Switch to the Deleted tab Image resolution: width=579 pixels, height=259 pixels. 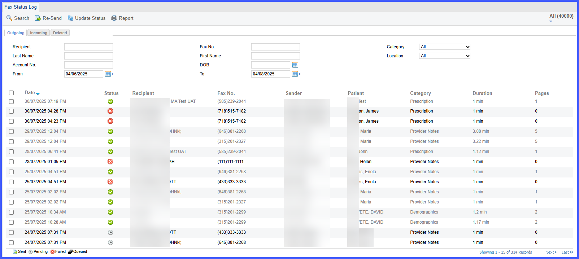pyautogui.click(x=60, y=33)
